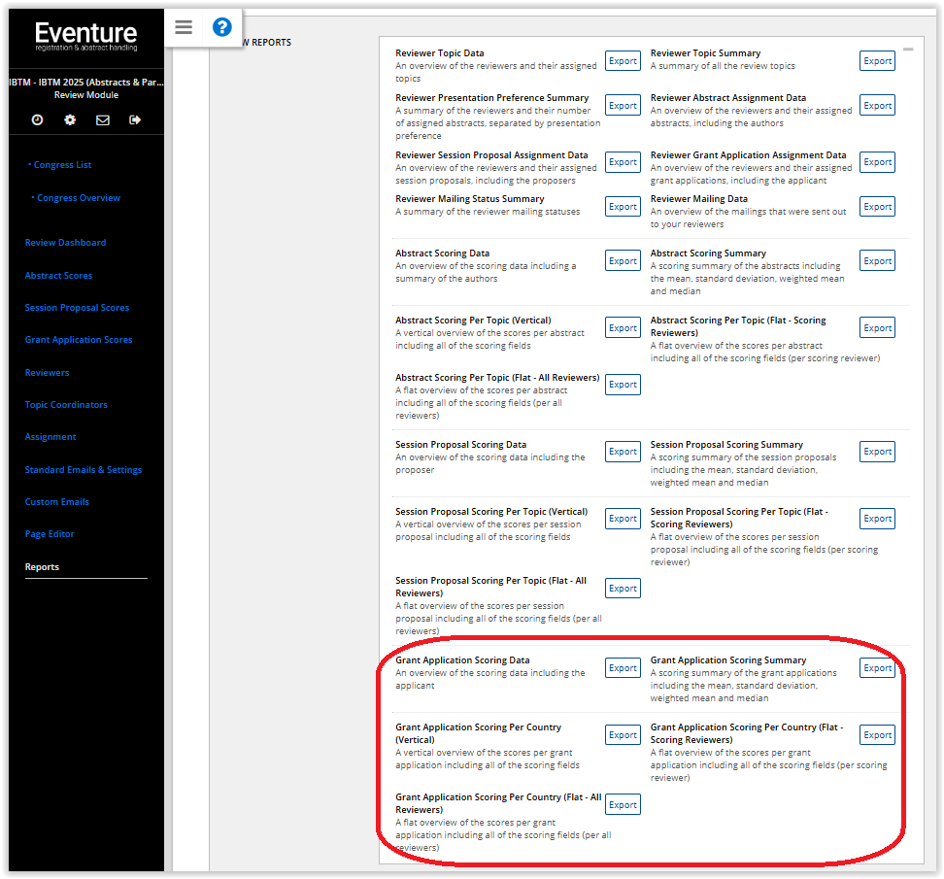Export Grant Application Scoring Data
The height and width of the screenshot is (879, 944).
(x=623, y=668)
